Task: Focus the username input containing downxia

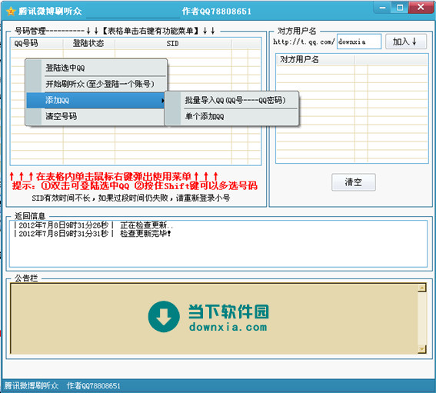Action: pyautogui.click(x=358, y=42)
